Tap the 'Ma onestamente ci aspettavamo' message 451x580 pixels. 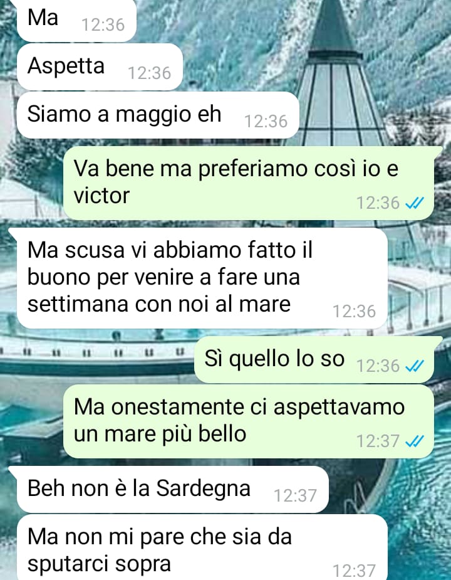[249, 421]
